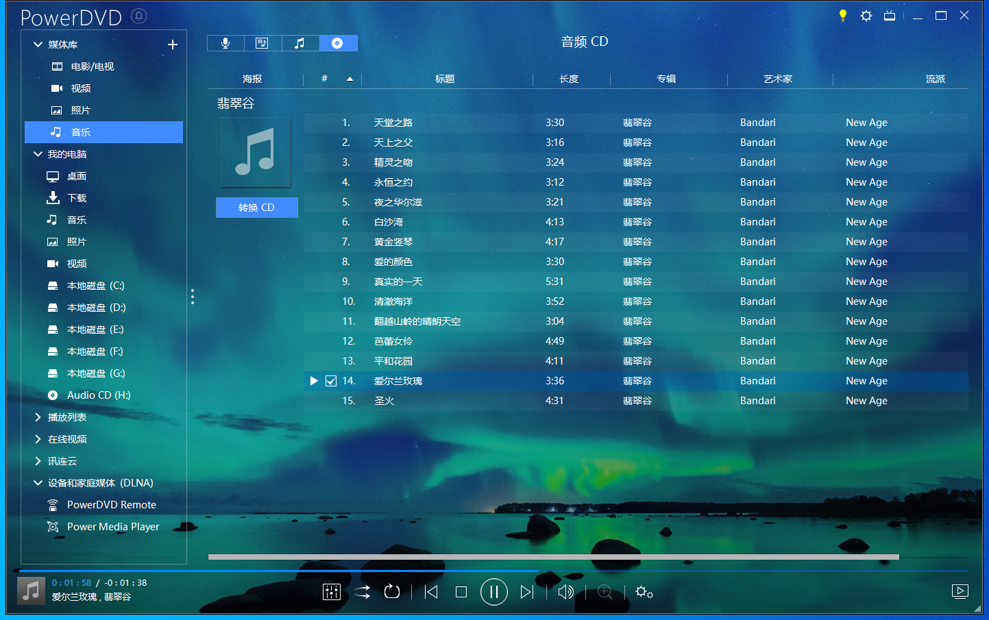Expand the 播放列表 section
The image size is (989, 620).
click(38, 417)
